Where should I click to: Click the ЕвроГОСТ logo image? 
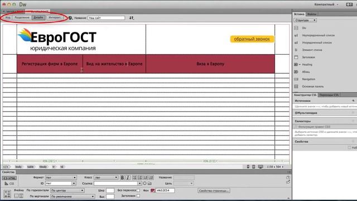[57, 40]
